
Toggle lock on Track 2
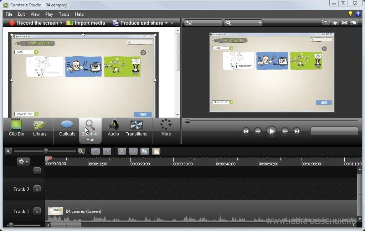point(37,189)
